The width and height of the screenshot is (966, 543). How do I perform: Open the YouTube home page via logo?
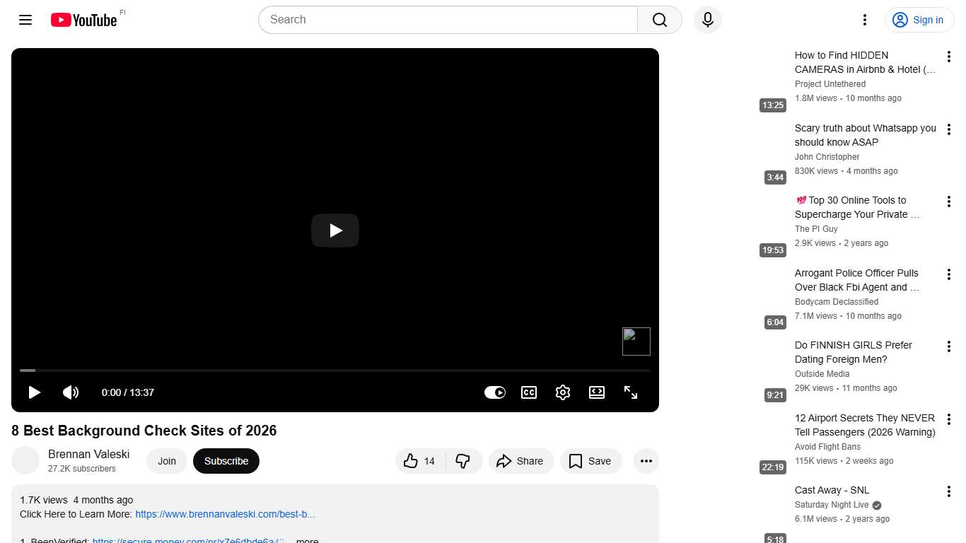(x=83, y=20)
